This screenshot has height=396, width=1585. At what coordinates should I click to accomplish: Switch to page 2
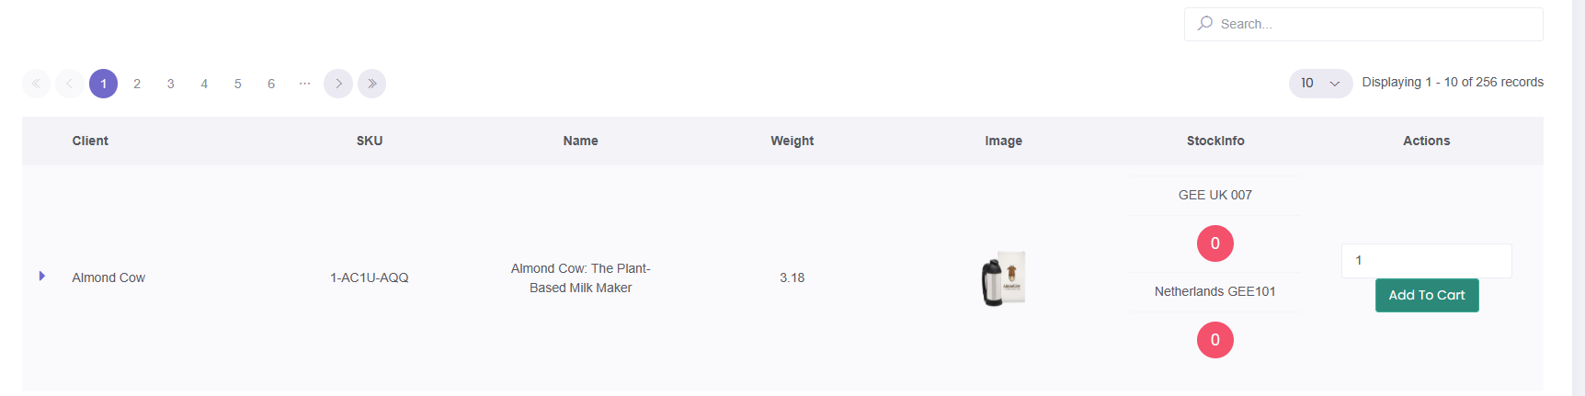(x=137, y=84)
